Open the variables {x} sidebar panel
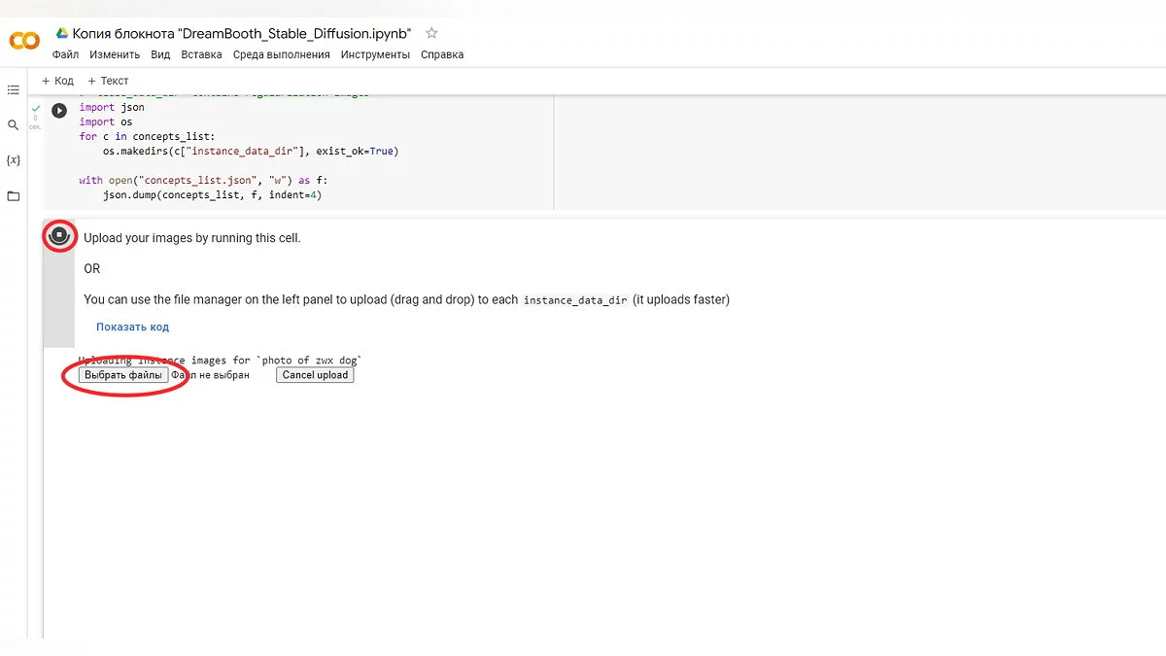This screenshot has height=656, width=1166. pyautogui.click(x=13, y=159)
